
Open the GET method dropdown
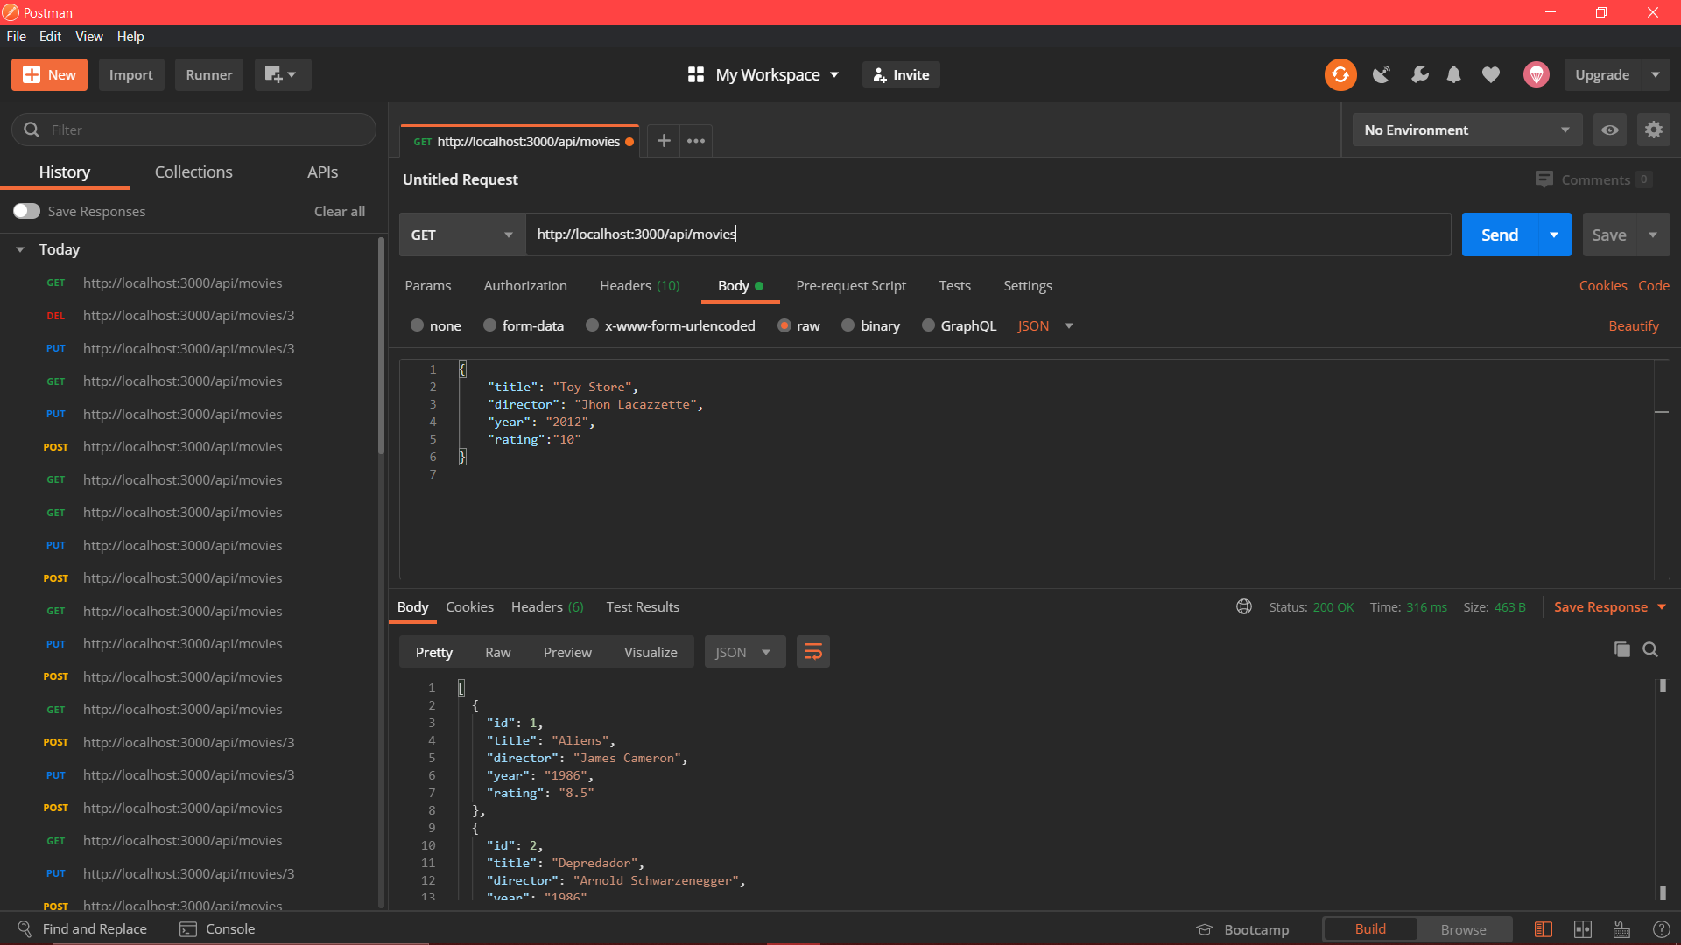pyautogui.click(x=461, y=234)
